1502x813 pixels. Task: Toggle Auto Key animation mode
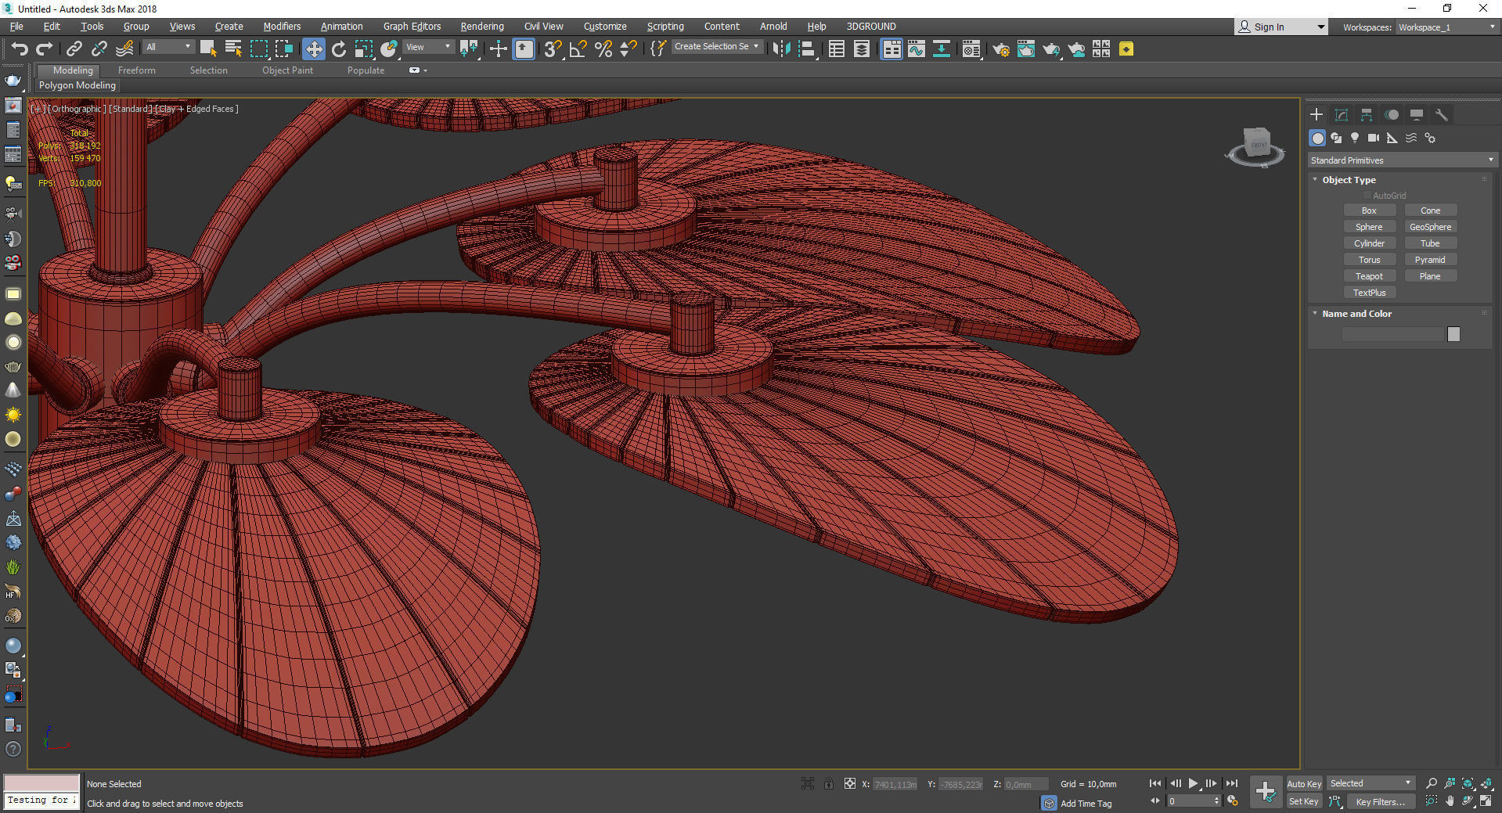(1304, 783)
